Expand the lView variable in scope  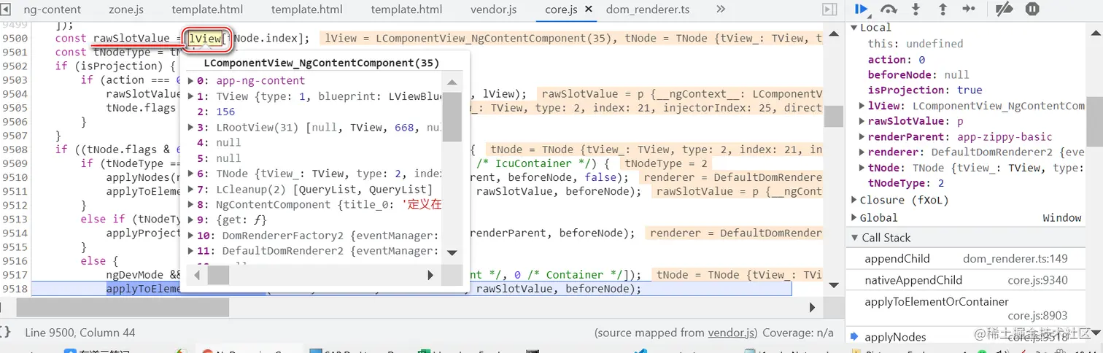(863, 106)
